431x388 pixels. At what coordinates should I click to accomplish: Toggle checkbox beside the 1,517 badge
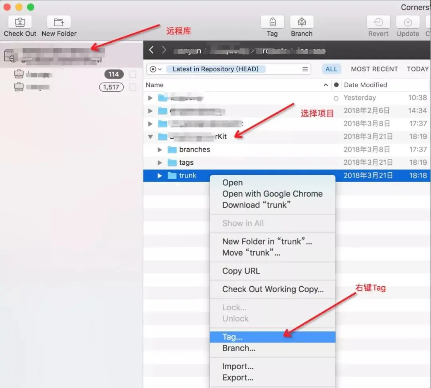[x=132, y=87]
